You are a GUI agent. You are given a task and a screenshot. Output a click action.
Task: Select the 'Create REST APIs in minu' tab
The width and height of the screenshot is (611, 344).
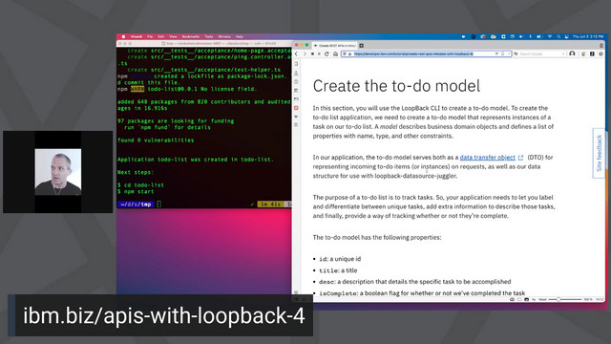tap(334, 45)
